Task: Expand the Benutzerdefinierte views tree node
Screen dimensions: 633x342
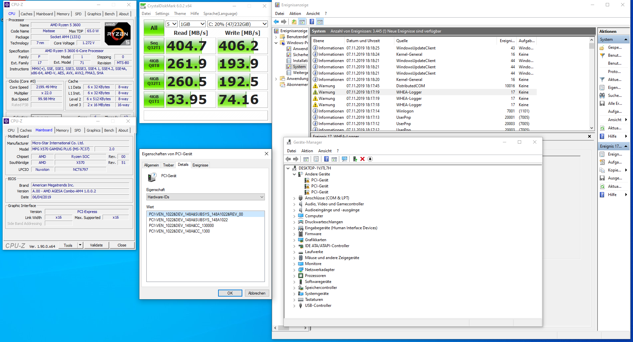Action: click(276, 37)
